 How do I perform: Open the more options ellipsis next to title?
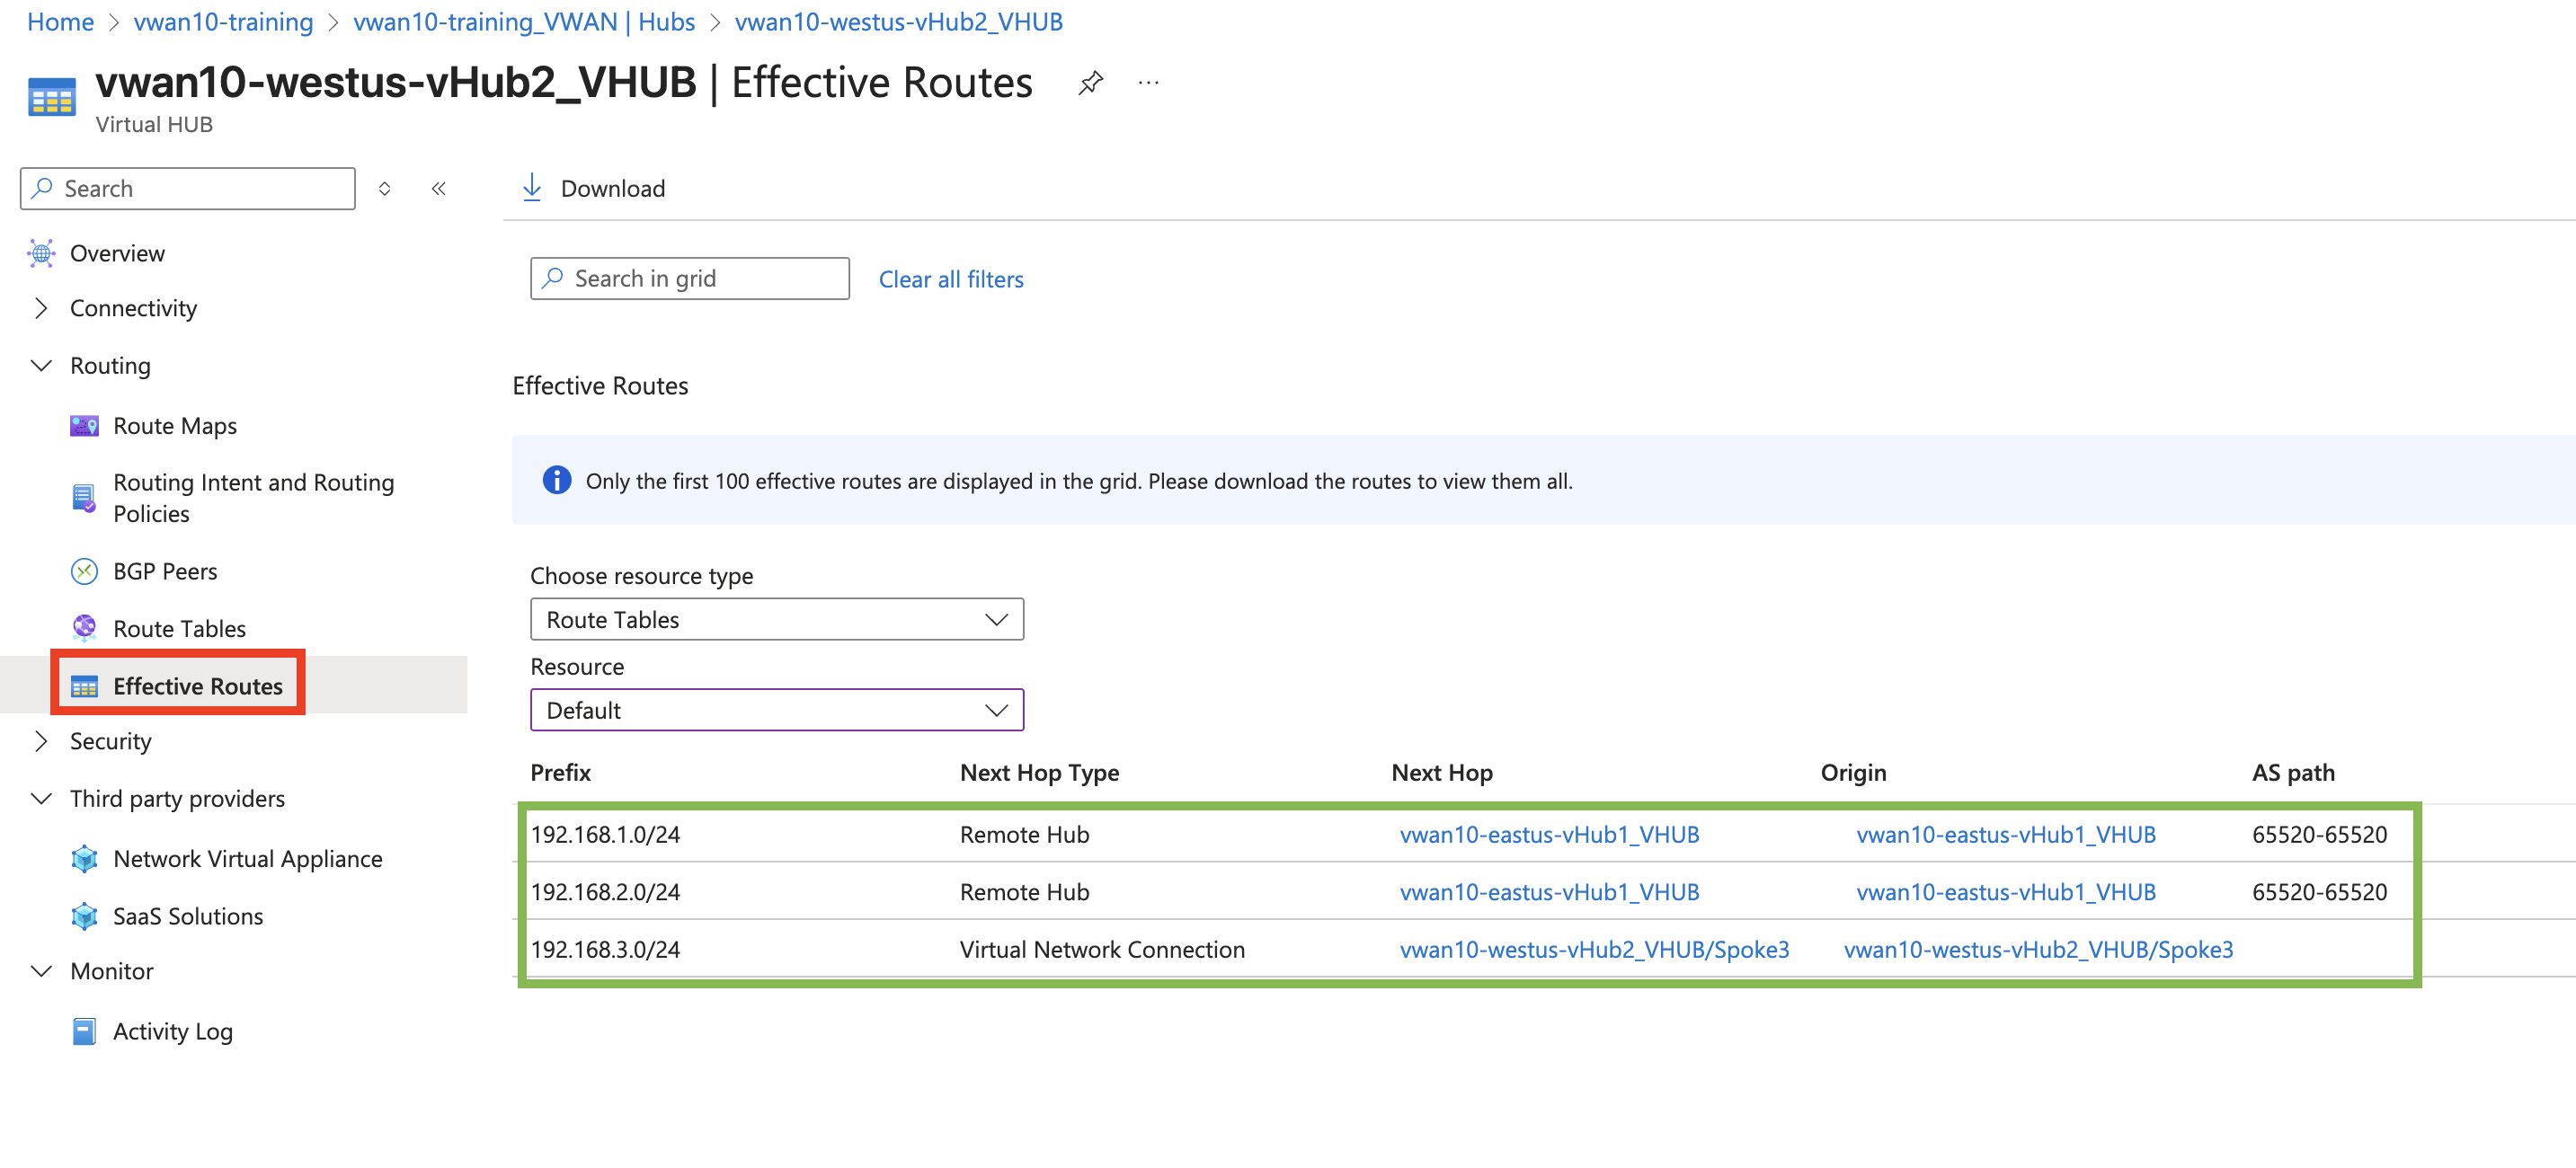coord(1148,83)
